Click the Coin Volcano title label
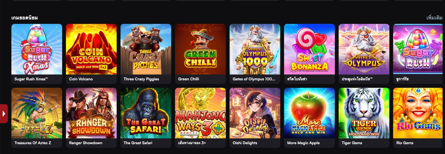 coord(81,79)
